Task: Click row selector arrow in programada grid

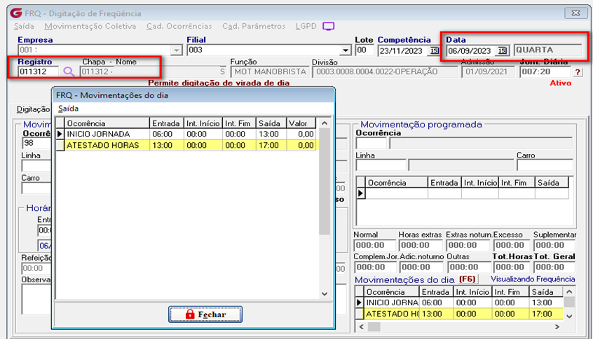Action: click(360, 193)
